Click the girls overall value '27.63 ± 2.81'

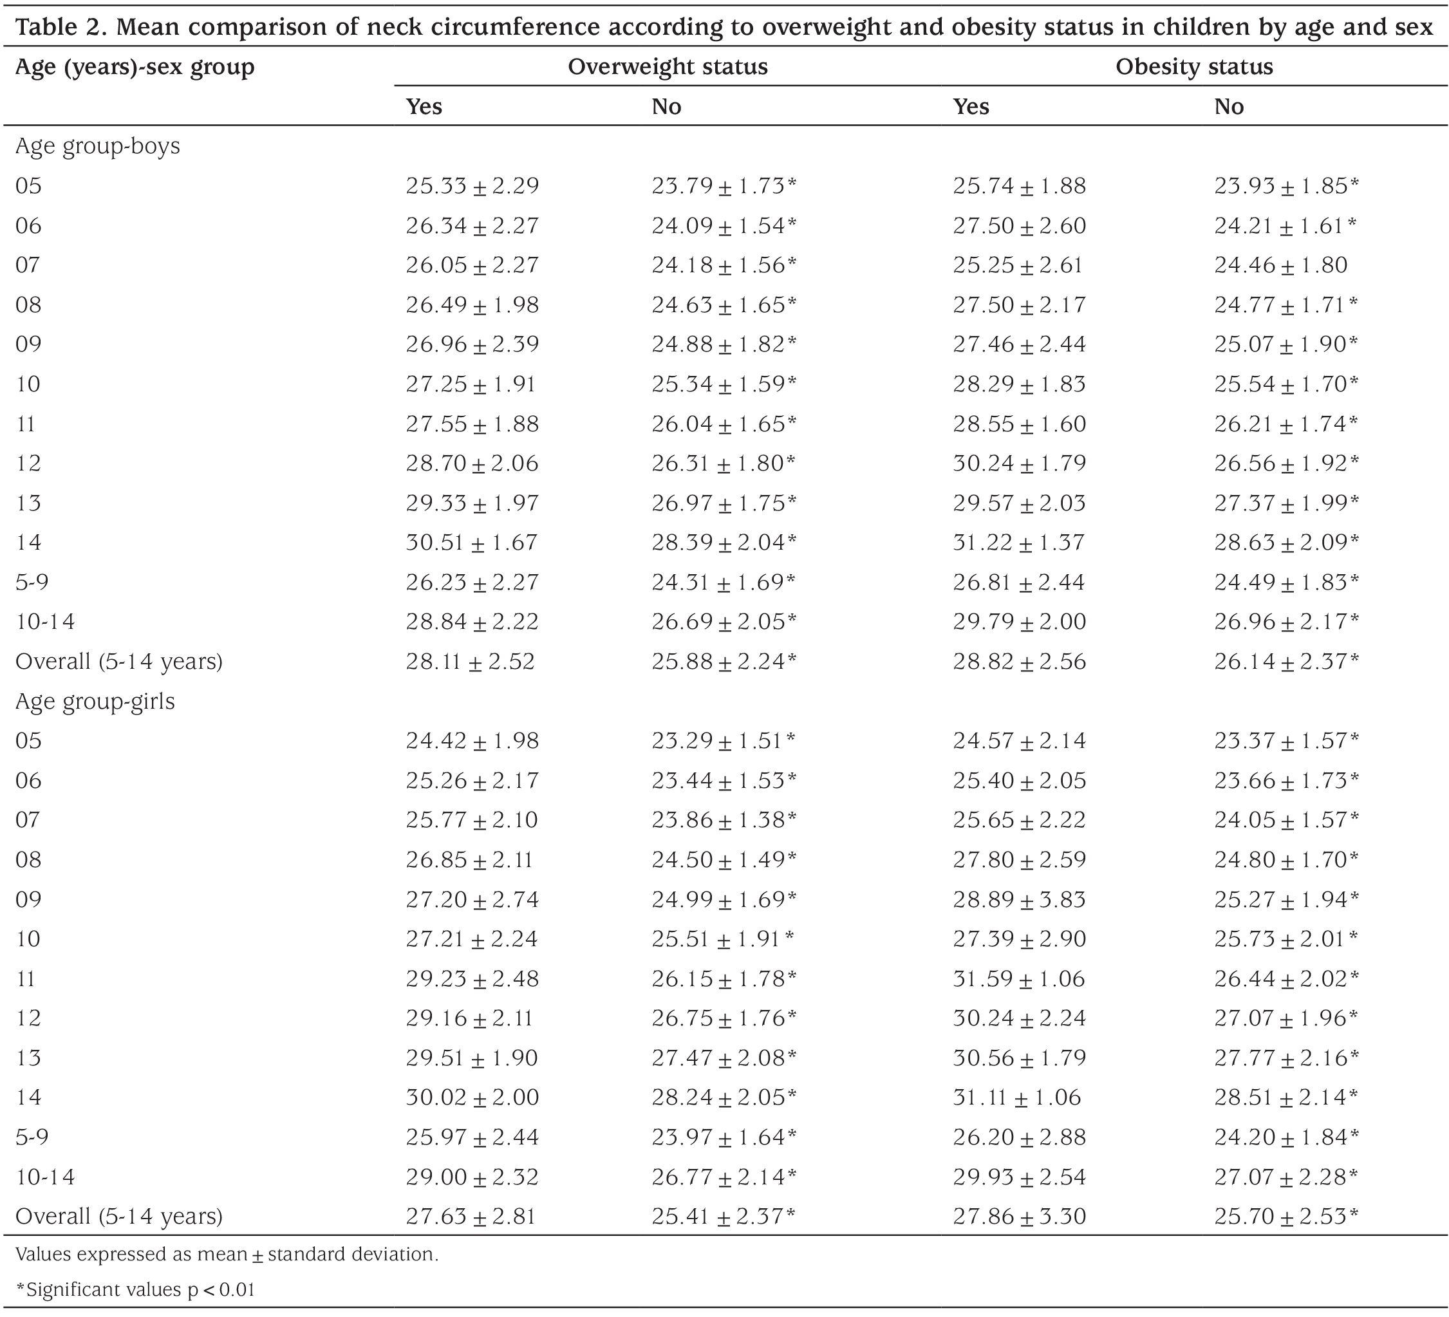tap(471, 1217)
